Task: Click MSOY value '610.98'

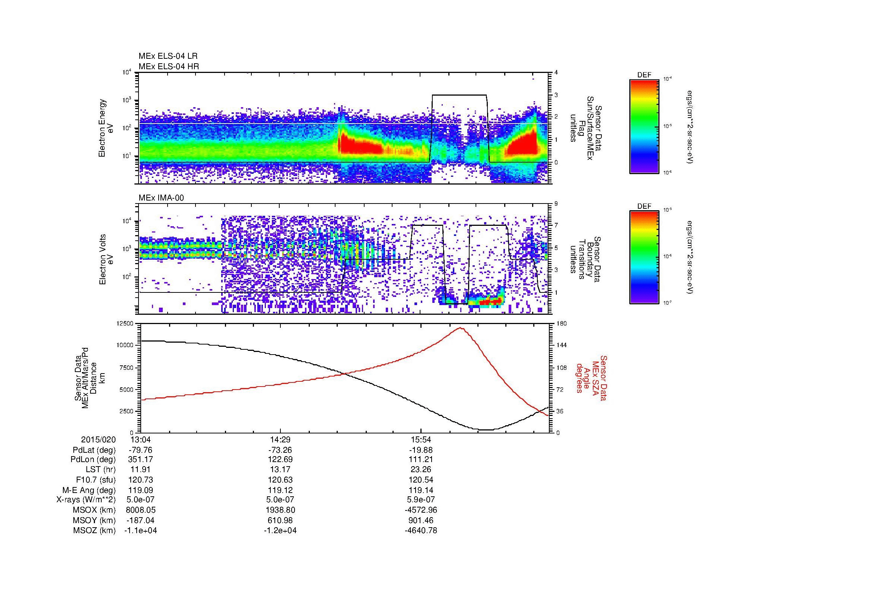Action: (x=280, y=520)
